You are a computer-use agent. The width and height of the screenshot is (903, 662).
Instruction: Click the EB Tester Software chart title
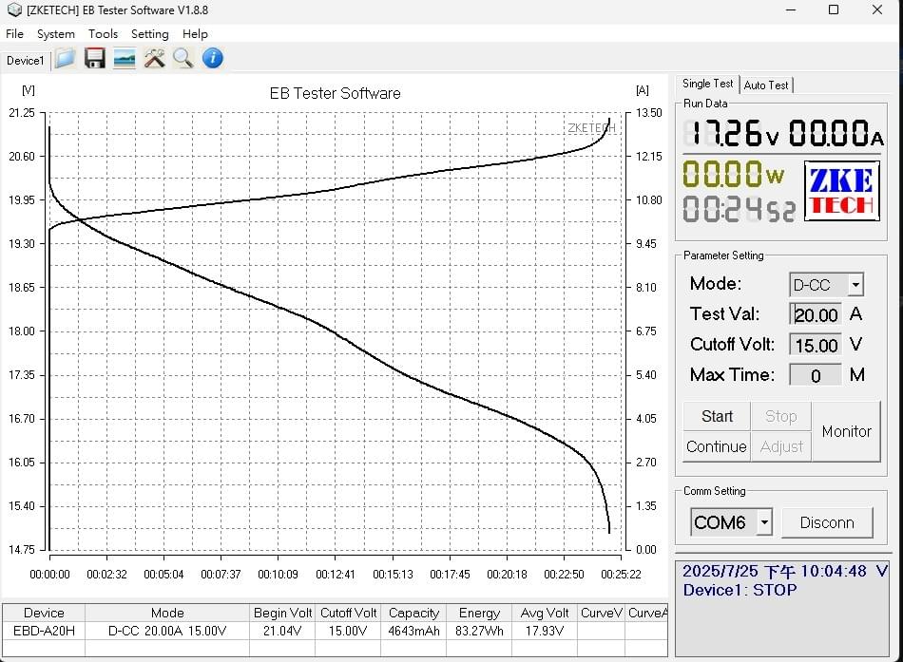(336, 93)
